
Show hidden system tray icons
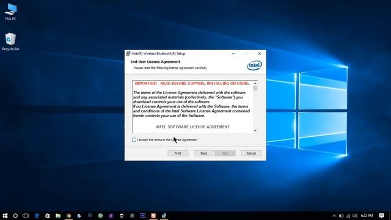[x=334, y=216]
